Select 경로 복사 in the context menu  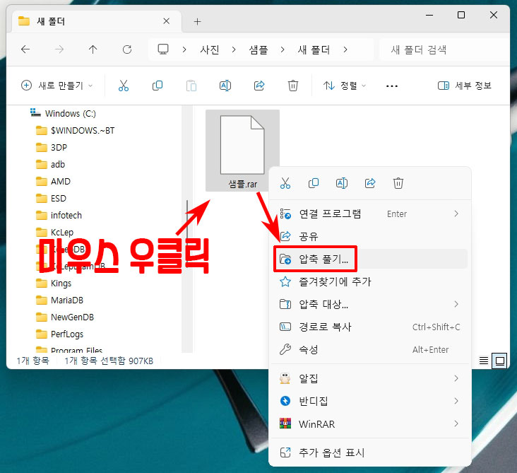(370, 327)
